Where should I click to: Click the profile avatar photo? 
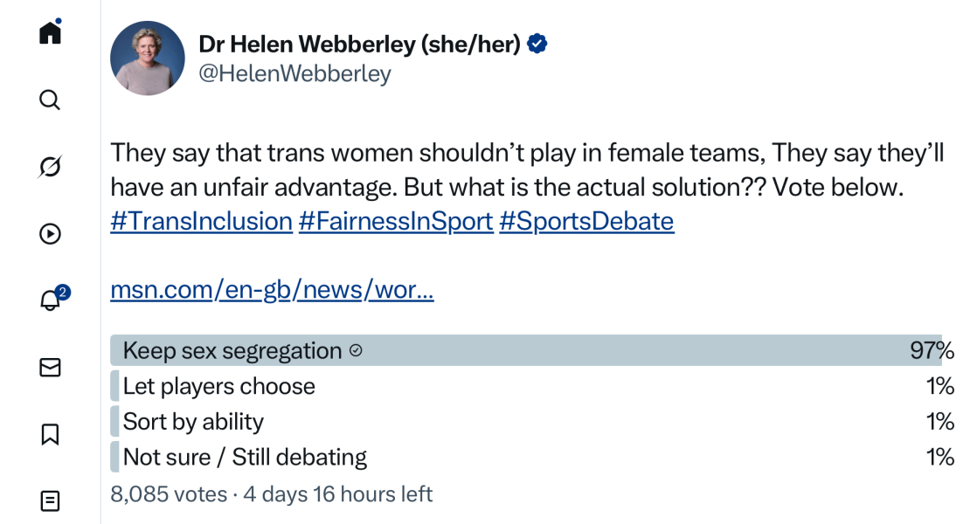(x=148, y=58)
